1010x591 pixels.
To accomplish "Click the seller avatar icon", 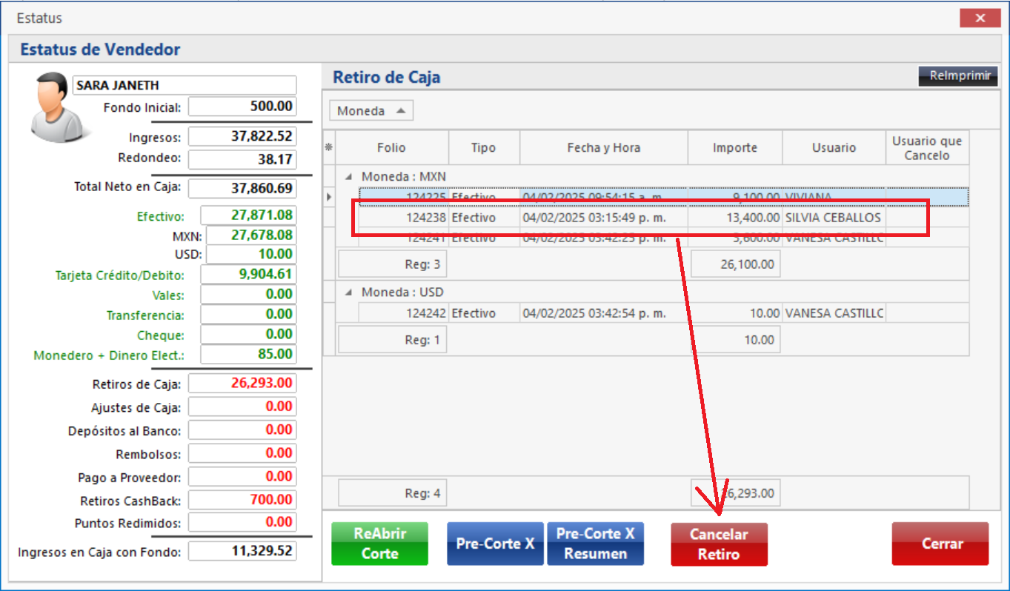I will click(53, 105).
